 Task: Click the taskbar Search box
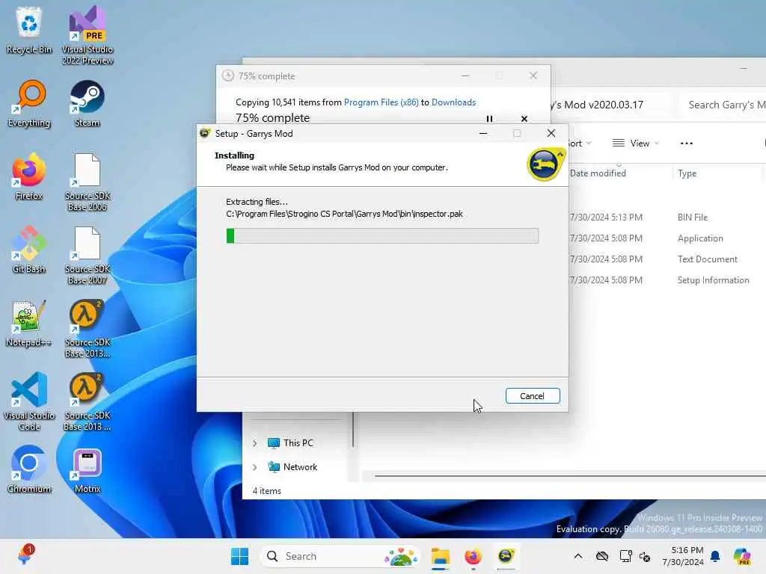click(x=340, y=556)
